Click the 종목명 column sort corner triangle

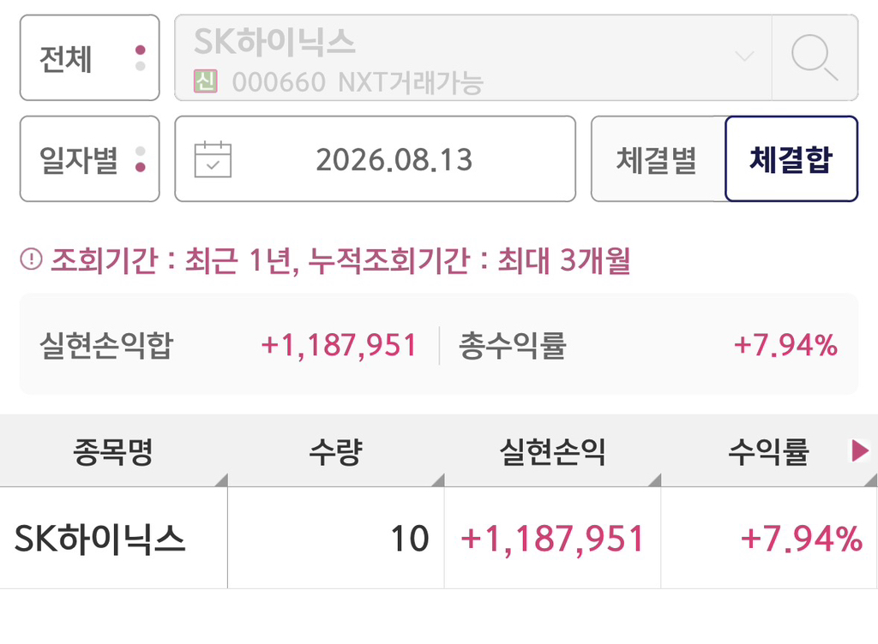[x=221, y=480]
